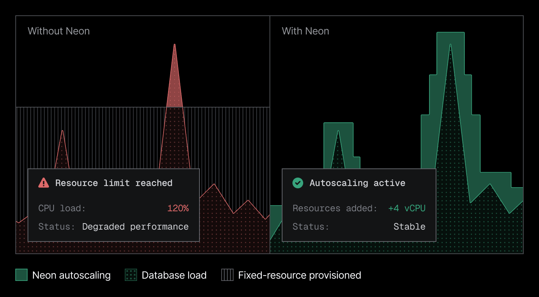This screenshot has width=539, height=297.
Task: Click the green "+4 vCPU" value
Action: coord(407,208)
